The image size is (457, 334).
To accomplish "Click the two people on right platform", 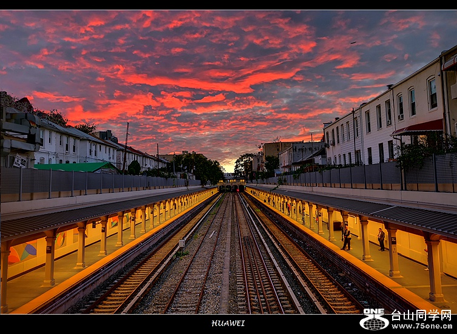I will [x=345, y=237].
